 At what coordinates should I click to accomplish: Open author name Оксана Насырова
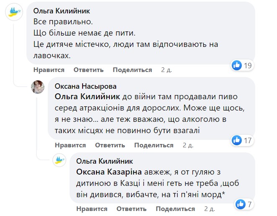(x=86, y=86)
